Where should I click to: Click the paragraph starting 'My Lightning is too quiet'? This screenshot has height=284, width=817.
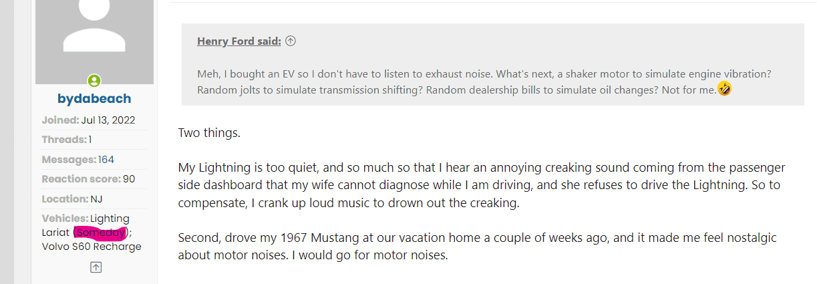481,185
